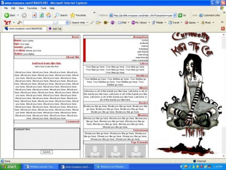Screen dimensions: 226x170
Task: Click the add friend navigation link
Action: pos(142,52)
